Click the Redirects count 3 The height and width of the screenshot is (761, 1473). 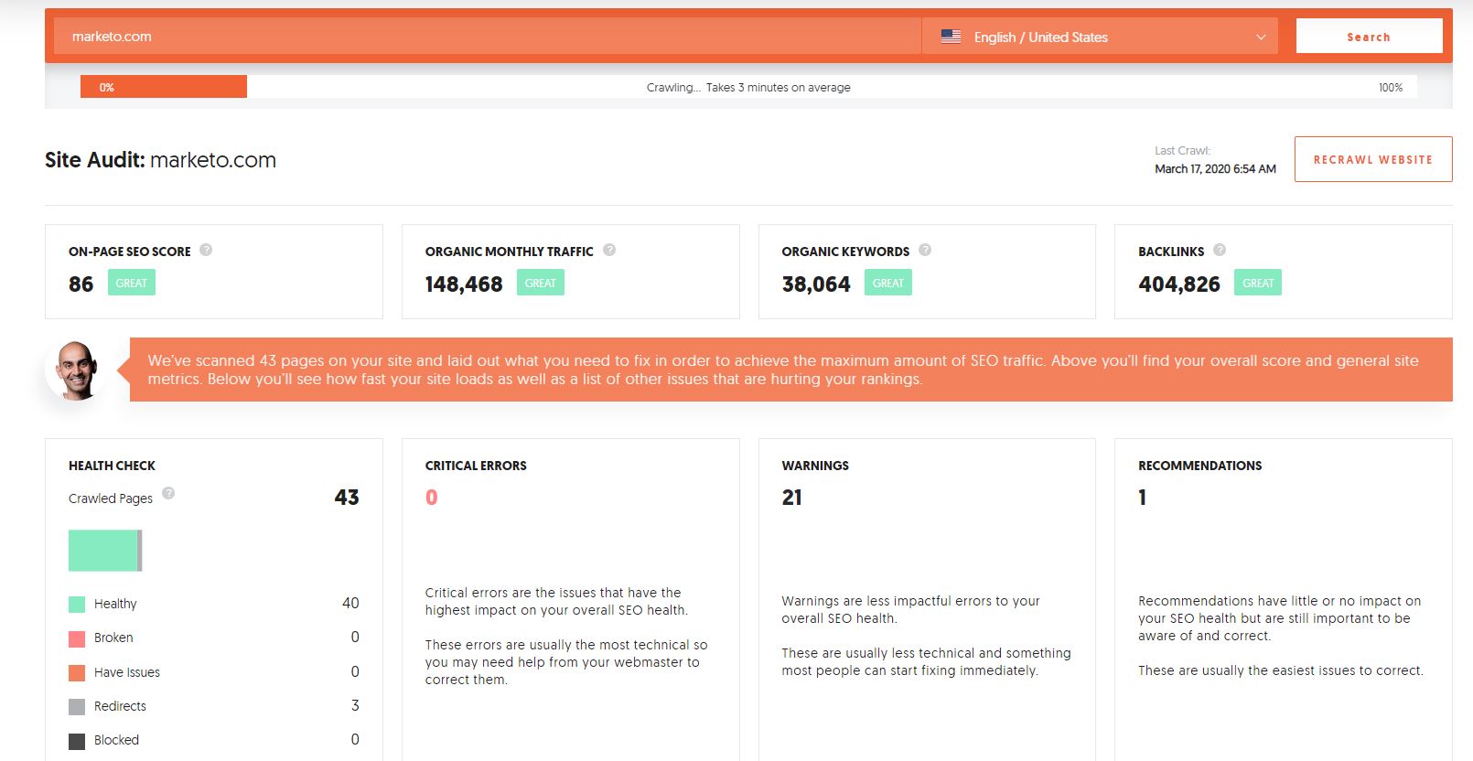coord(355,705)
